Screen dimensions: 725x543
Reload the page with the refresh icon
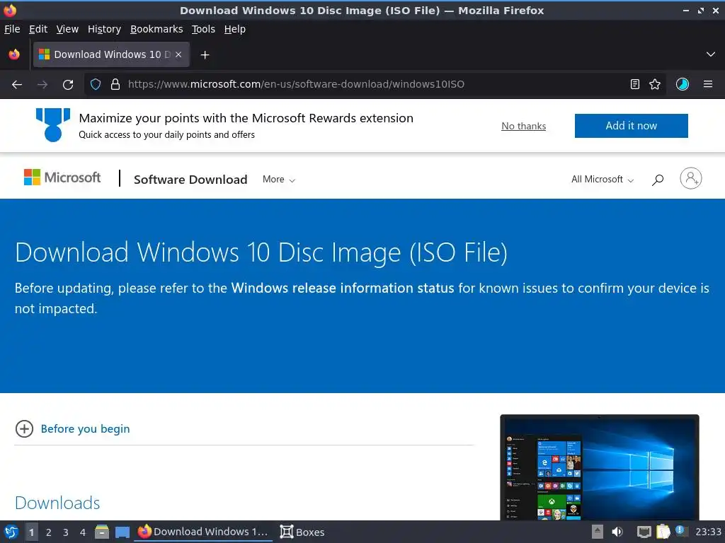pos(68,85)
